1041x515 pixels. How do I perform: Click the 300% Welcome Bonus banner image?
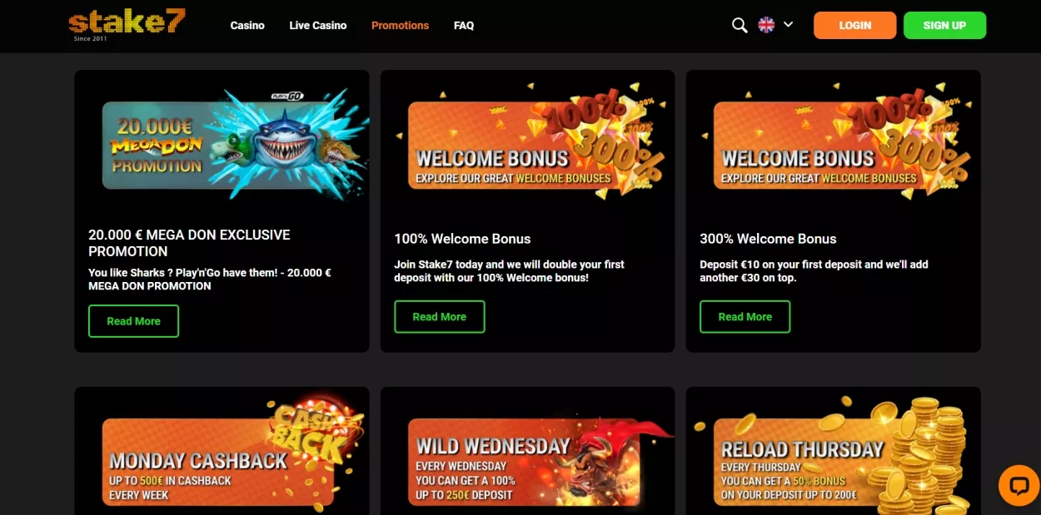pos(833,143)
